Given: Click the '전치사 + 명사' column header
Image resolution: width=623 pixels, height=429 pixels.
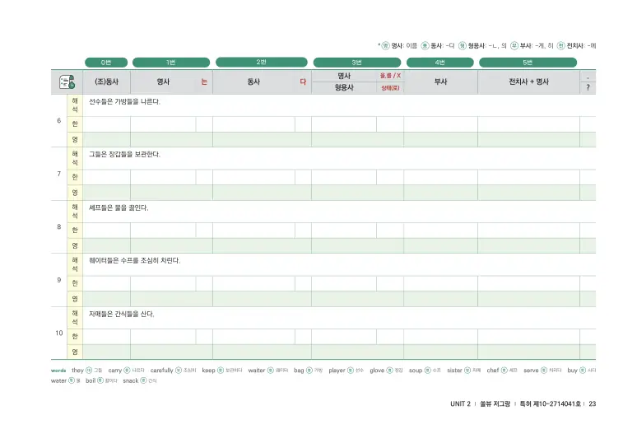Looking at the screenshot, I should 529,82.
